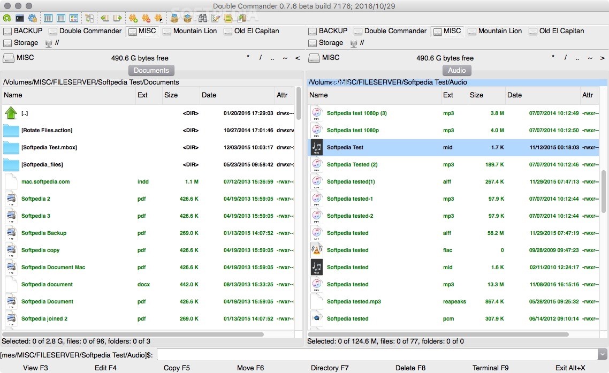Click the Edit F4 button
The width and height of the screenshot is (609, 373).
pyautogui.click(x=105, y=368)
